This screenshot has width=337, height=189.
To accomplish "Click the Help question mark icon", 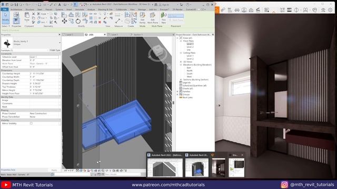I will click(188, 5).
